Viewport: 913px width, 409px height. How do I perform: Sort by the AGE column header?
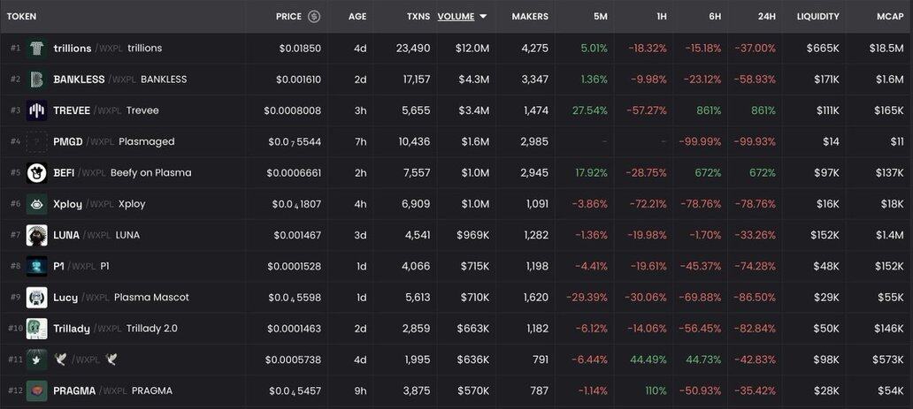357,16
